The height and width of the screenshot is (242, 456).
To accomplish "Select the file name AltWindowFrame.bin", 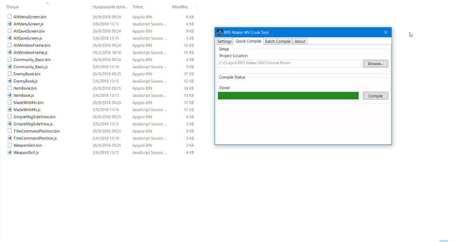I will click(32, 46).
